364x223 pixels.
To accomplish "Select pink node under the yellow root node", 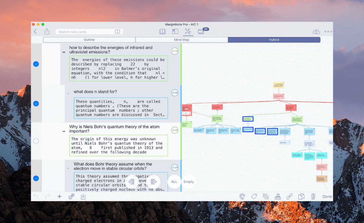I will 279,96.
